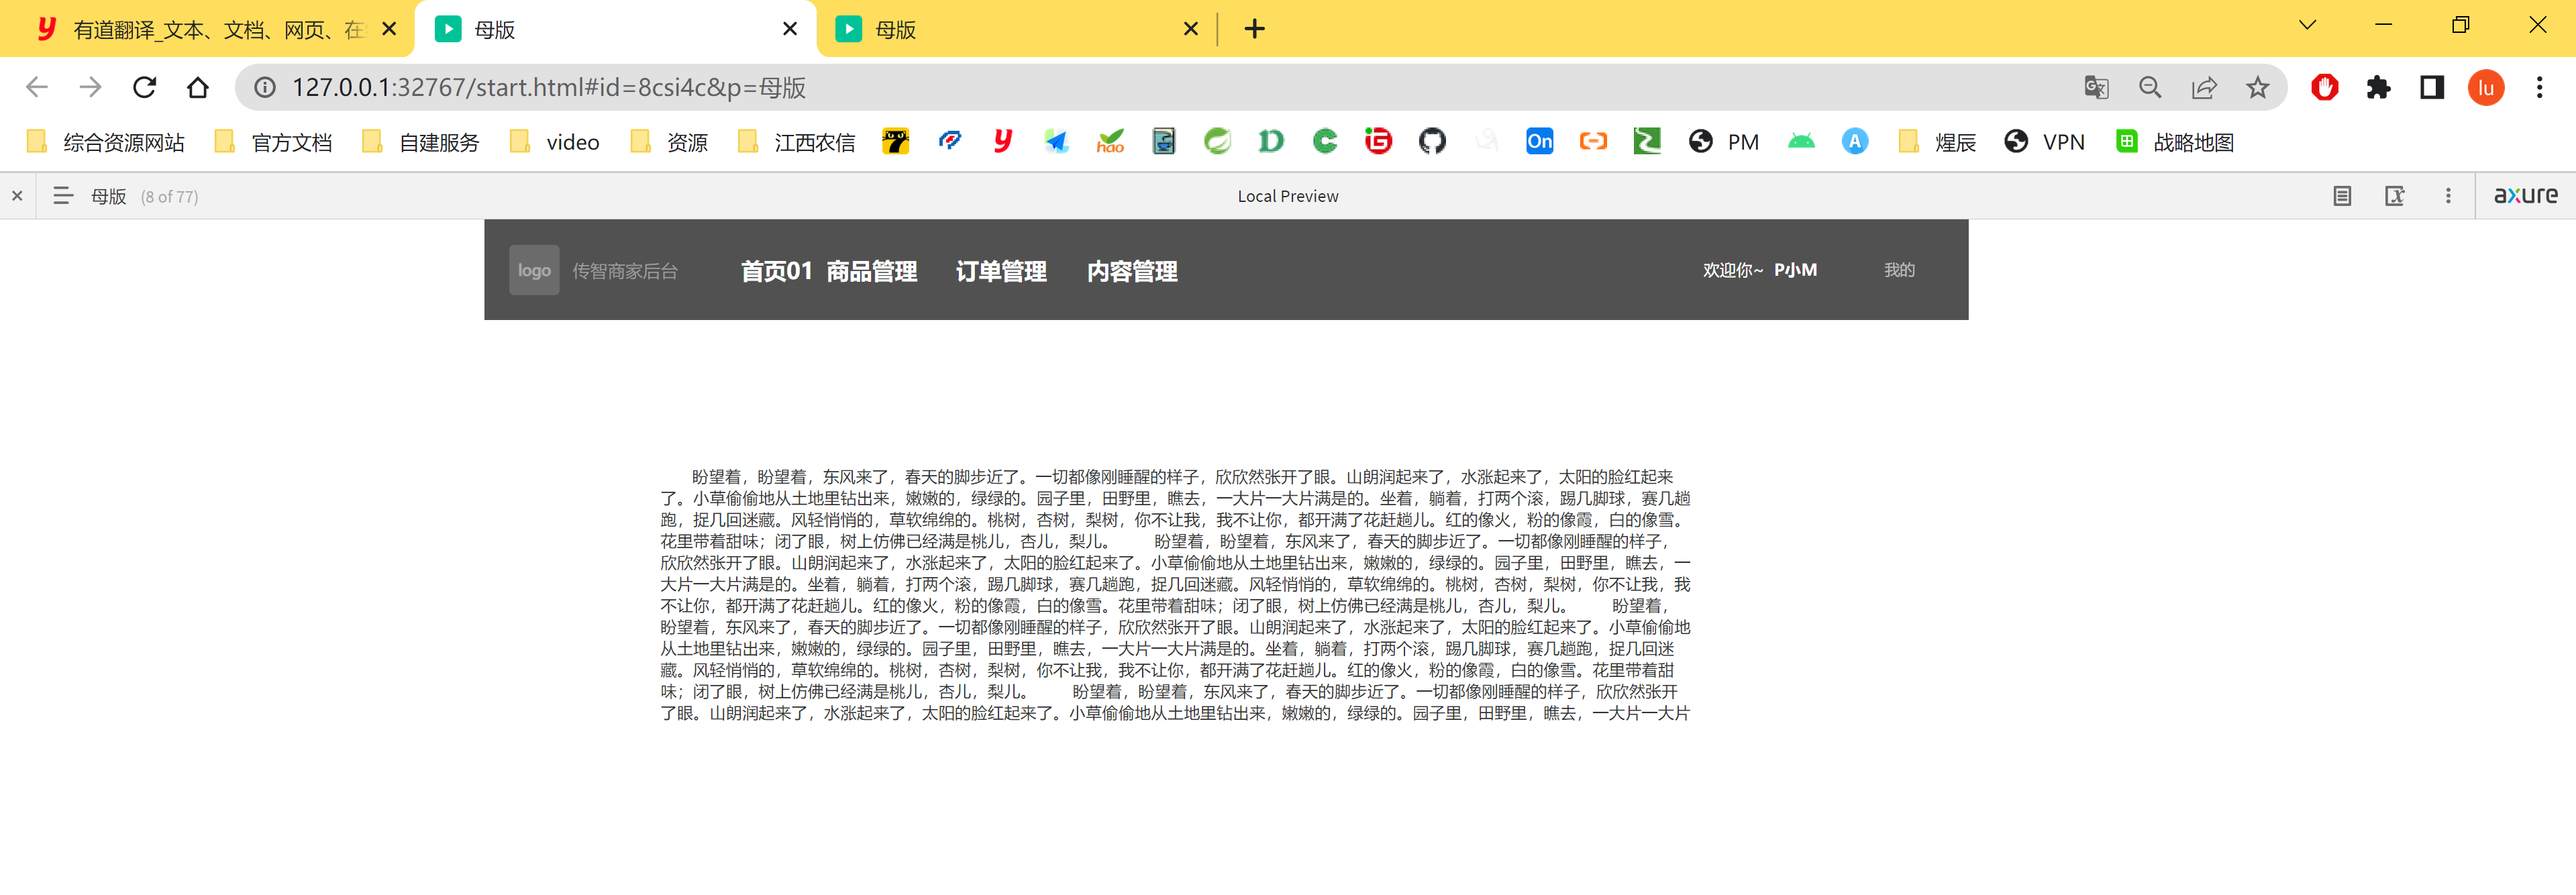2576x895 pixels.
Task: Expand the tab search dropdown chevron
Action: [x=2307, y=26]
